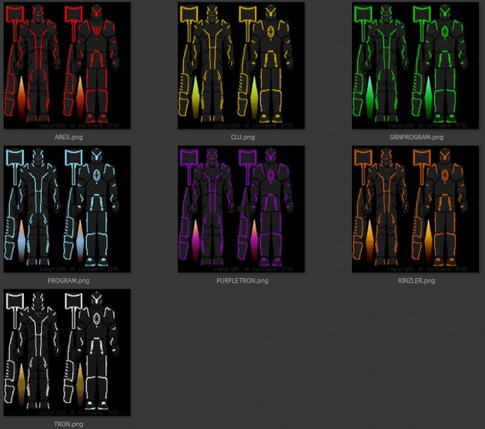This screenshot has height=429, width=485.
Task: Select the PURPLETRON.png purple skin thumbnail
Action: click(x=241, y=209)
